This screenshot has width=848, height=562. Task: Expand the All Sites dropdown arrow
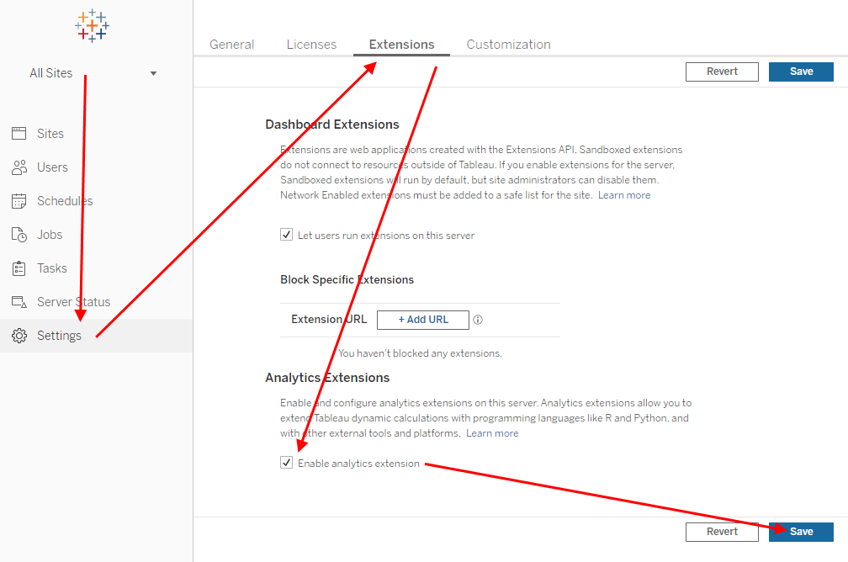click(154, 73)
